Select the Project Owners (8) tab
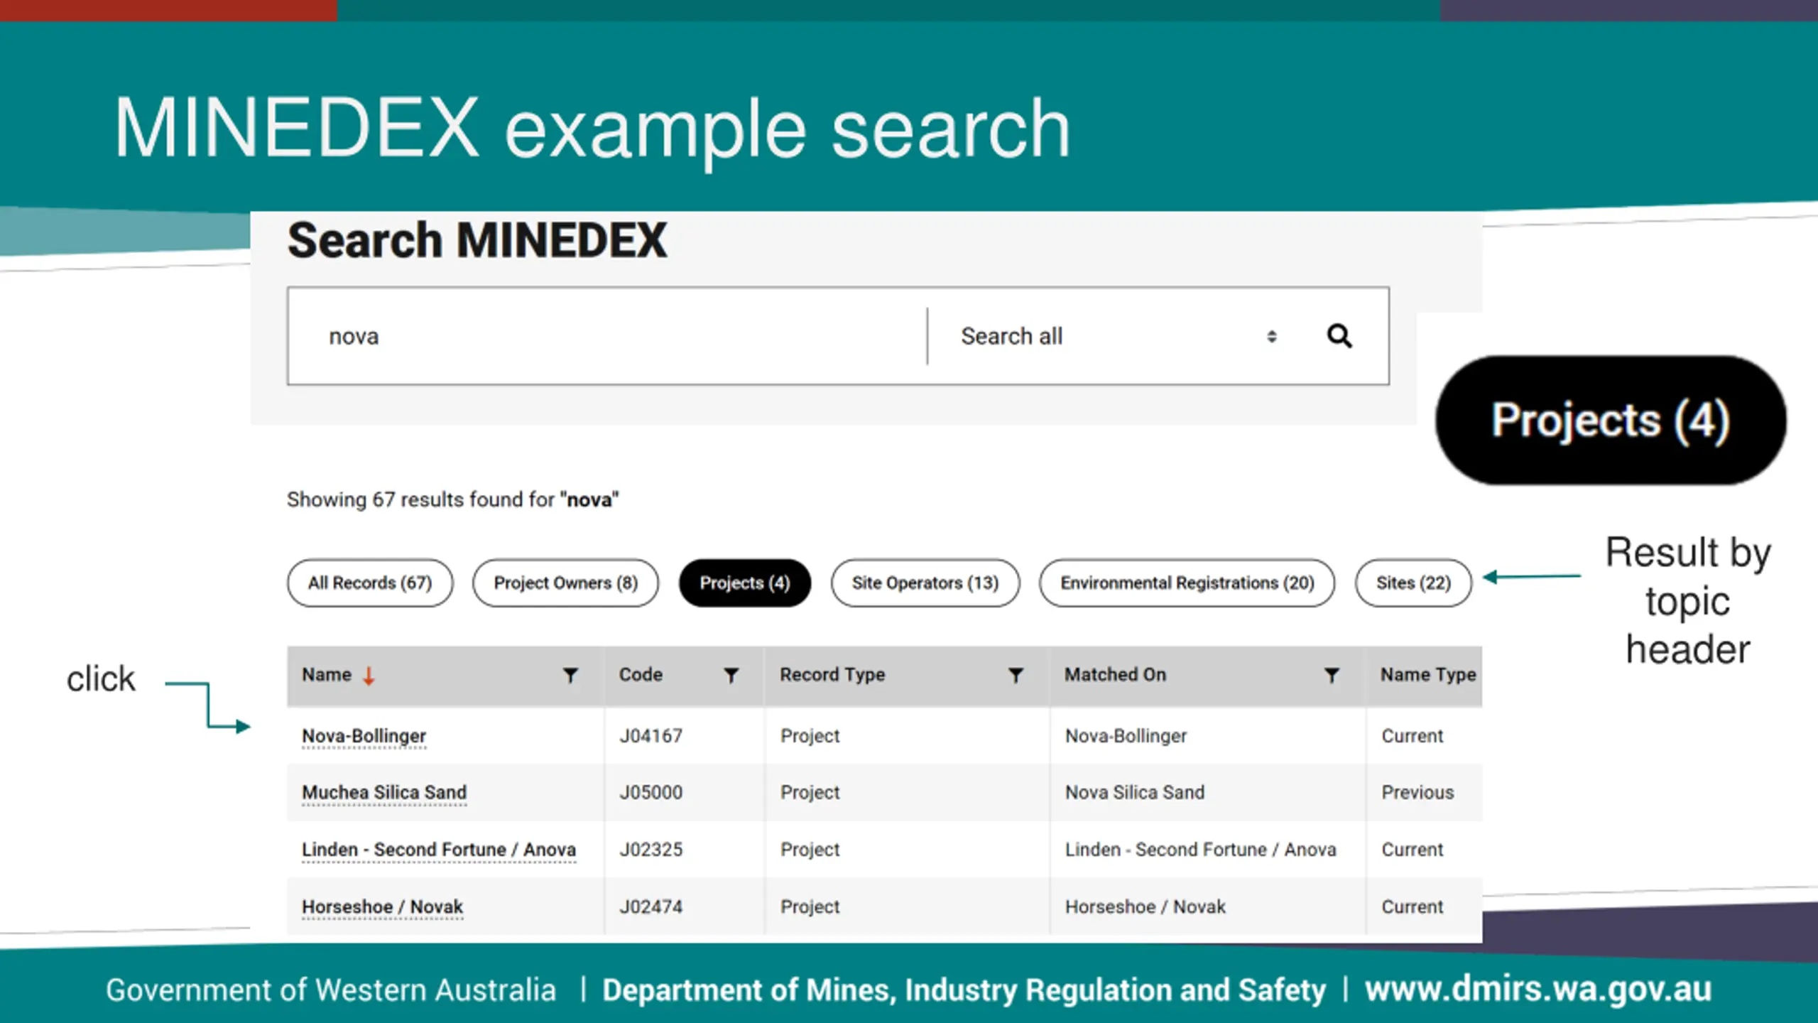Viewport: 1818px width, 1023px height. click(x=566, y=583)
